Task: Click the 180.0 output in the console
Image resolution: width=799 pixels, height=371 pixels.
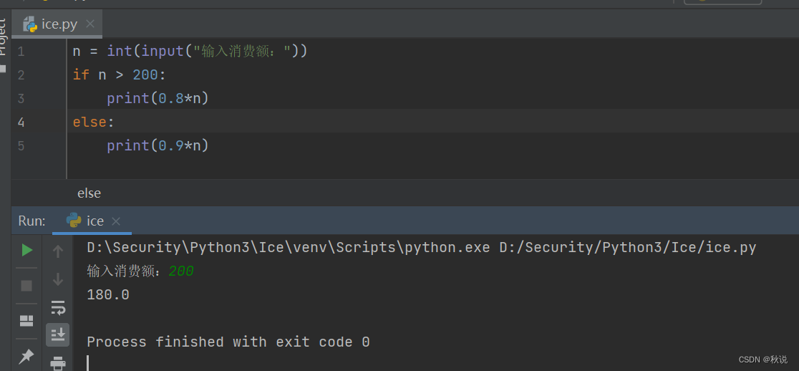Action: (x=108, y=295)
